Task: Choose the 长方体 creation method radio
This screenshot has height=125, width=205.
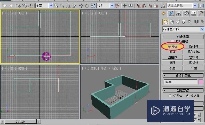Action: (188, 96)
